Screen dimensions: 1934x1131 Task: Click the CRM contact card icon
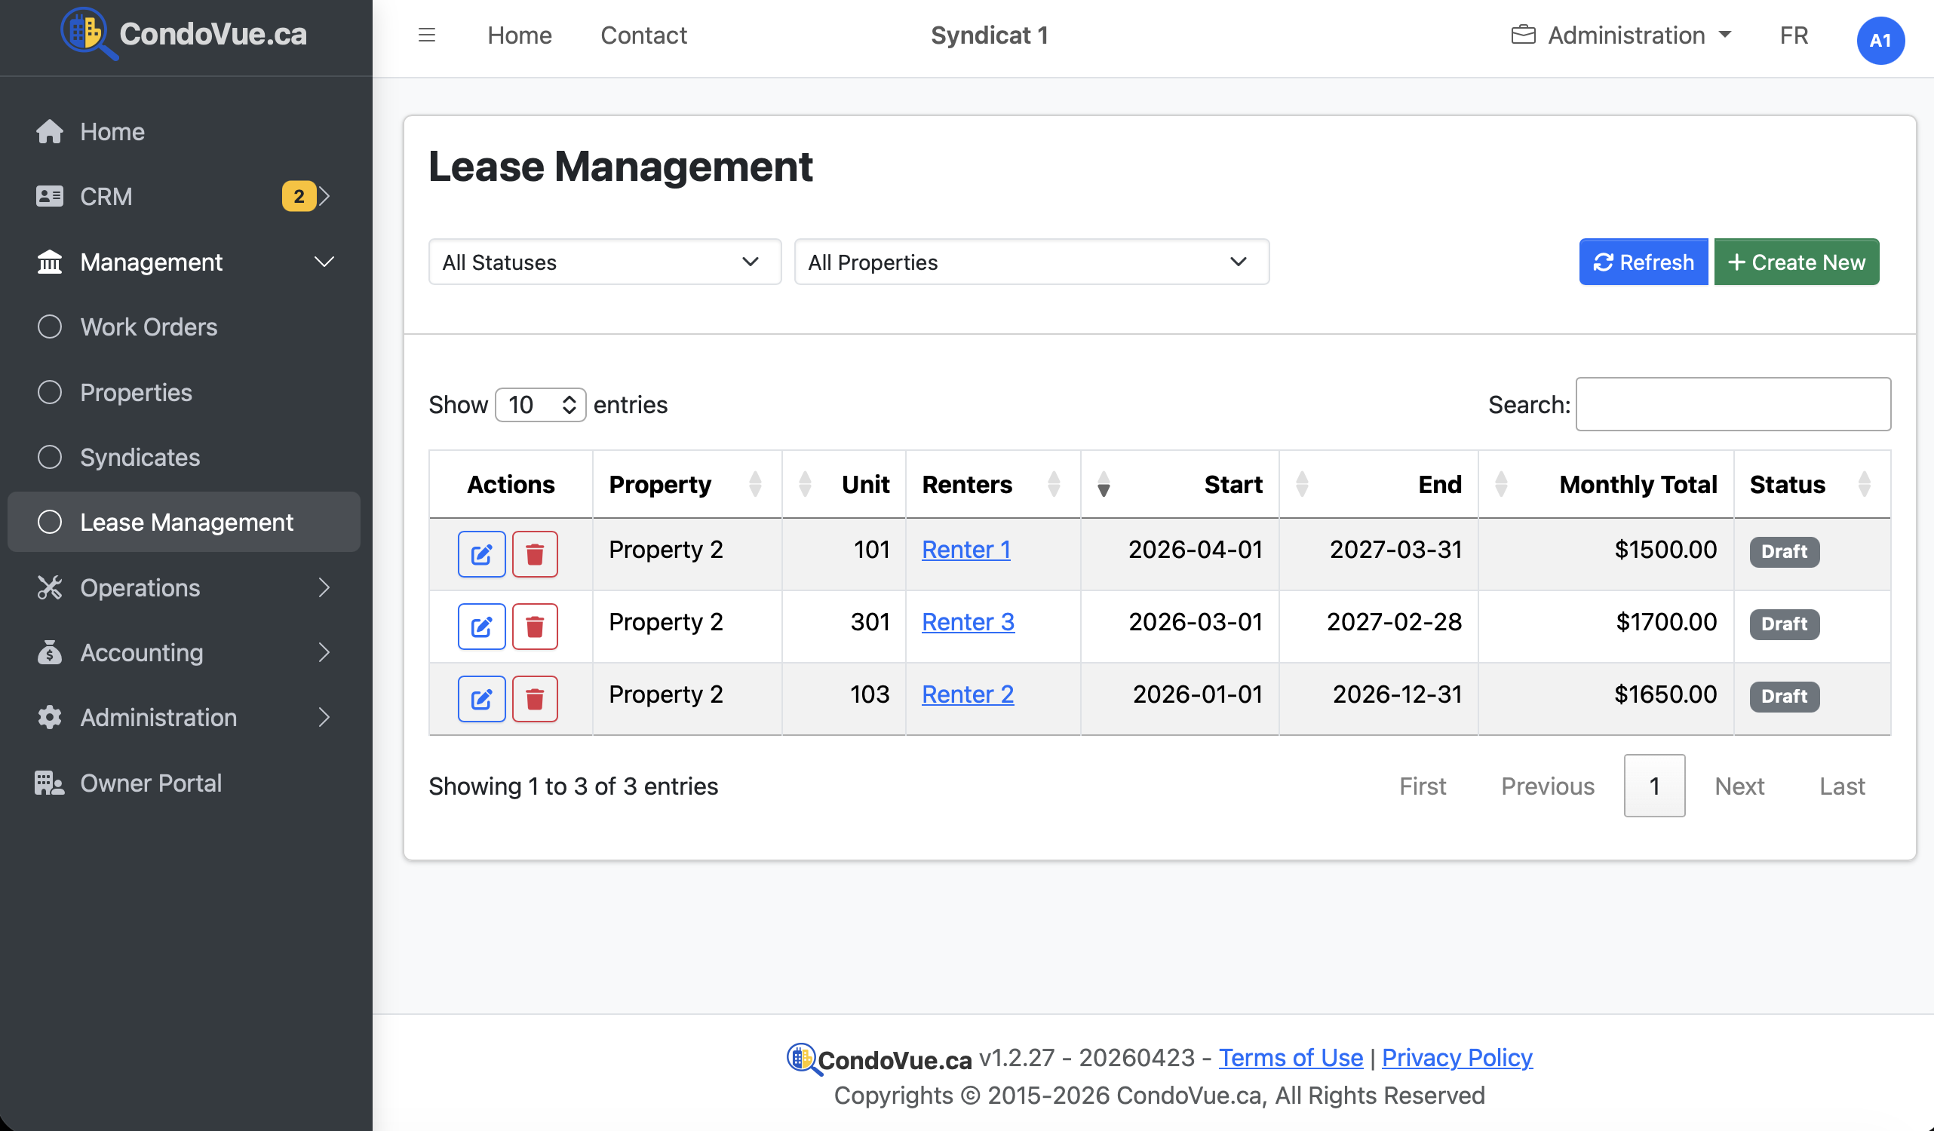point(50,197)
